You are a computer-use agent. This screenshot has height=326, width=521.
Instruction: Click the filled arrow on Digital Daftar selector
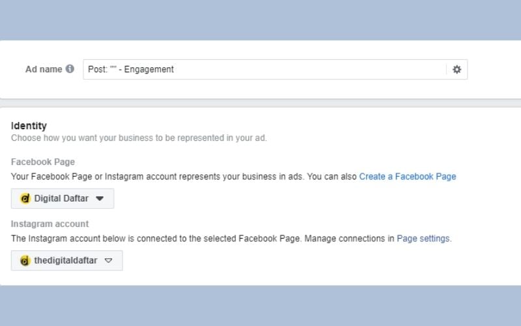pos(100,199)
